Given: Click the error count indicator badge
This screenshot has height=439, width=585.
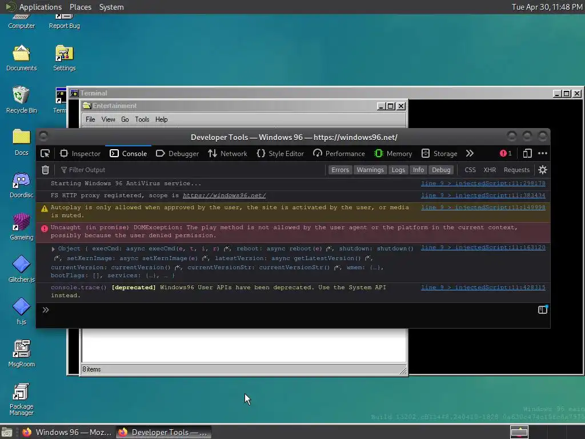Looking at the screenshot, I should tap(506, 153).
